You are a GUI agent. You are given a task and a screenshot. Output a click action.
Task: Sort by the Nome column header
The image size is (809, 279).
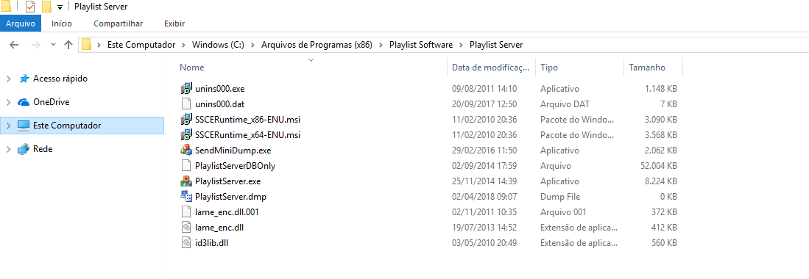(192, 68)
